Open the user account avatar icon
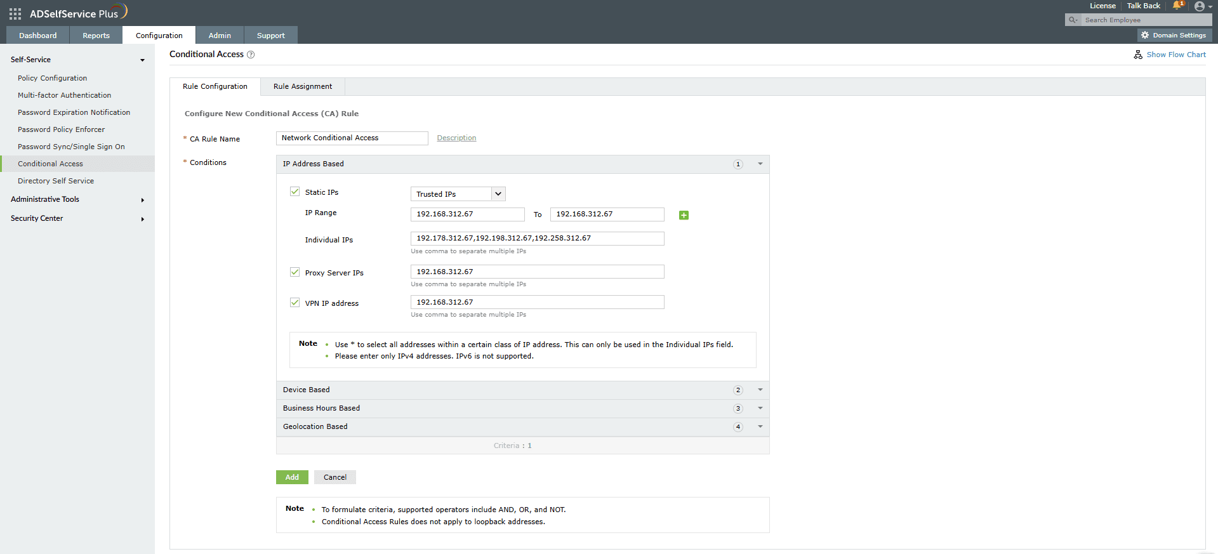 click(x=1199, y=6)
